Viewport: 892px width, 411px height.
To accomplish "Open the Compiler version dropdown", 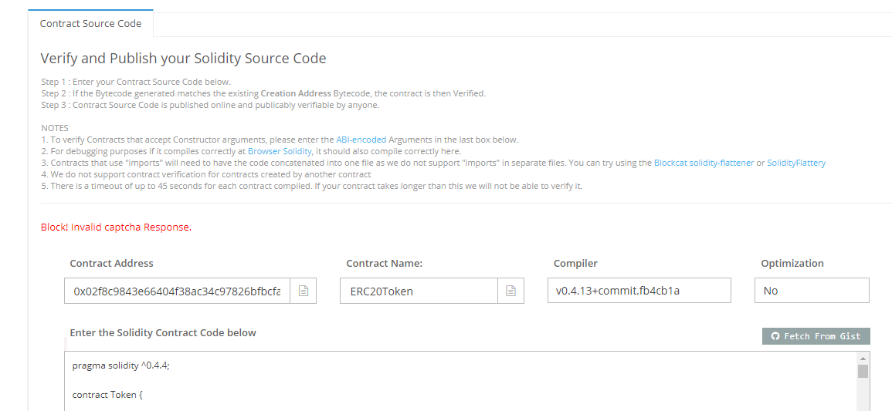I will click(639, 291).
